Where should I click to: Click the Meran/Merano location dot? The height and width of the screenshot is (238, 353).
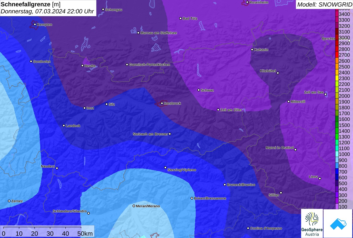[x=134, y=206]
